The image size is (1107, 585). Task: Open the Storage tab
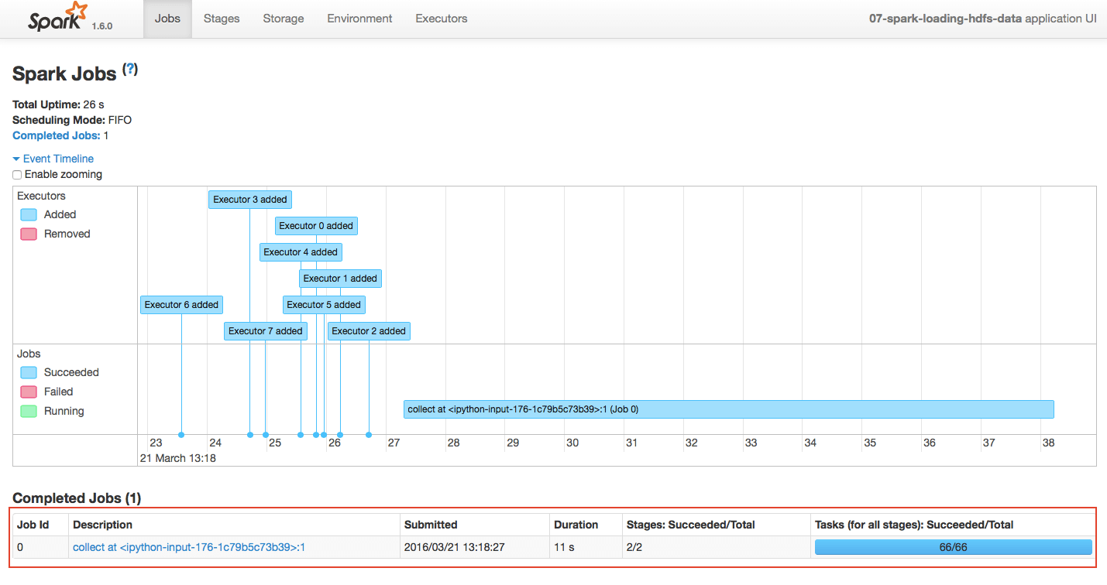point(284,19)
